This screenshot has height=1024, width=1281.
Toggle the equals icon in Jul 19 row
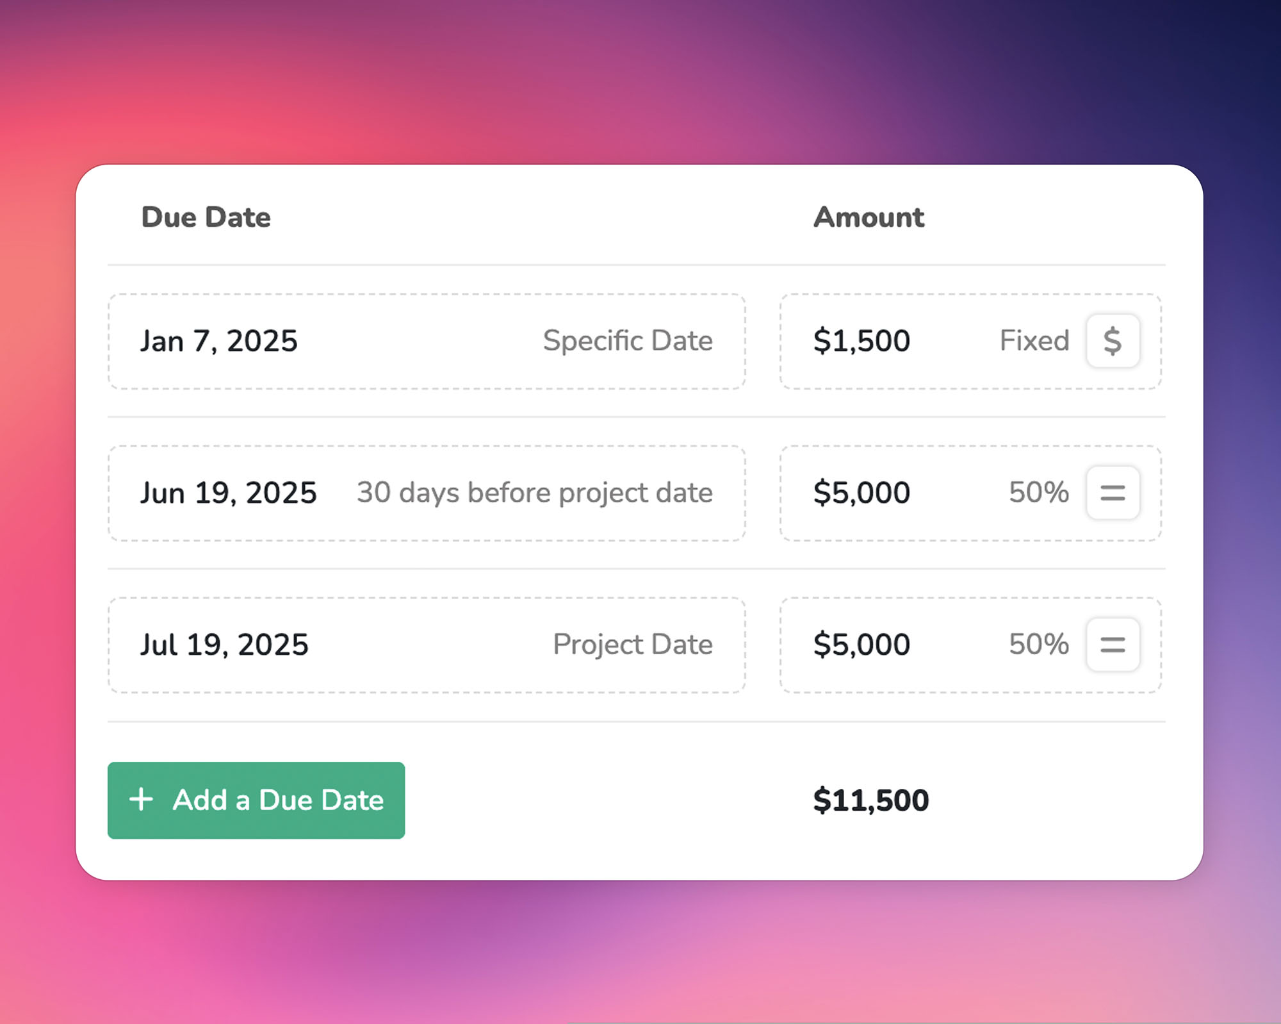1113,644
